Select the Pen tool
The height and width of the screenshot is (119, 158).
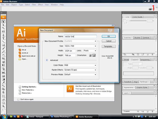[x=3, y=35]
